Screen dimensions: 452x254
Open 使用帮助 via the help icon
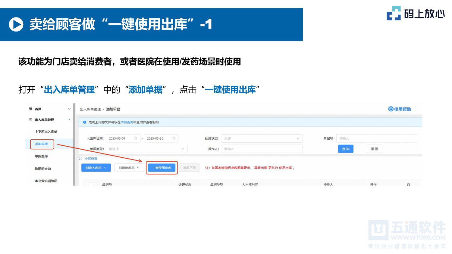coord(391,109)
